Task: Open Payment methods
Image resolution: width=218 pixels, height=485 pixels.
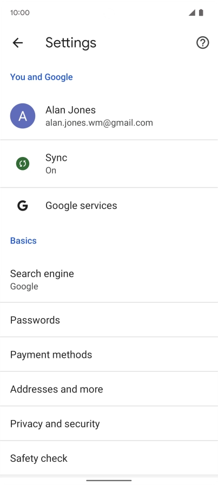Action: 109,355
